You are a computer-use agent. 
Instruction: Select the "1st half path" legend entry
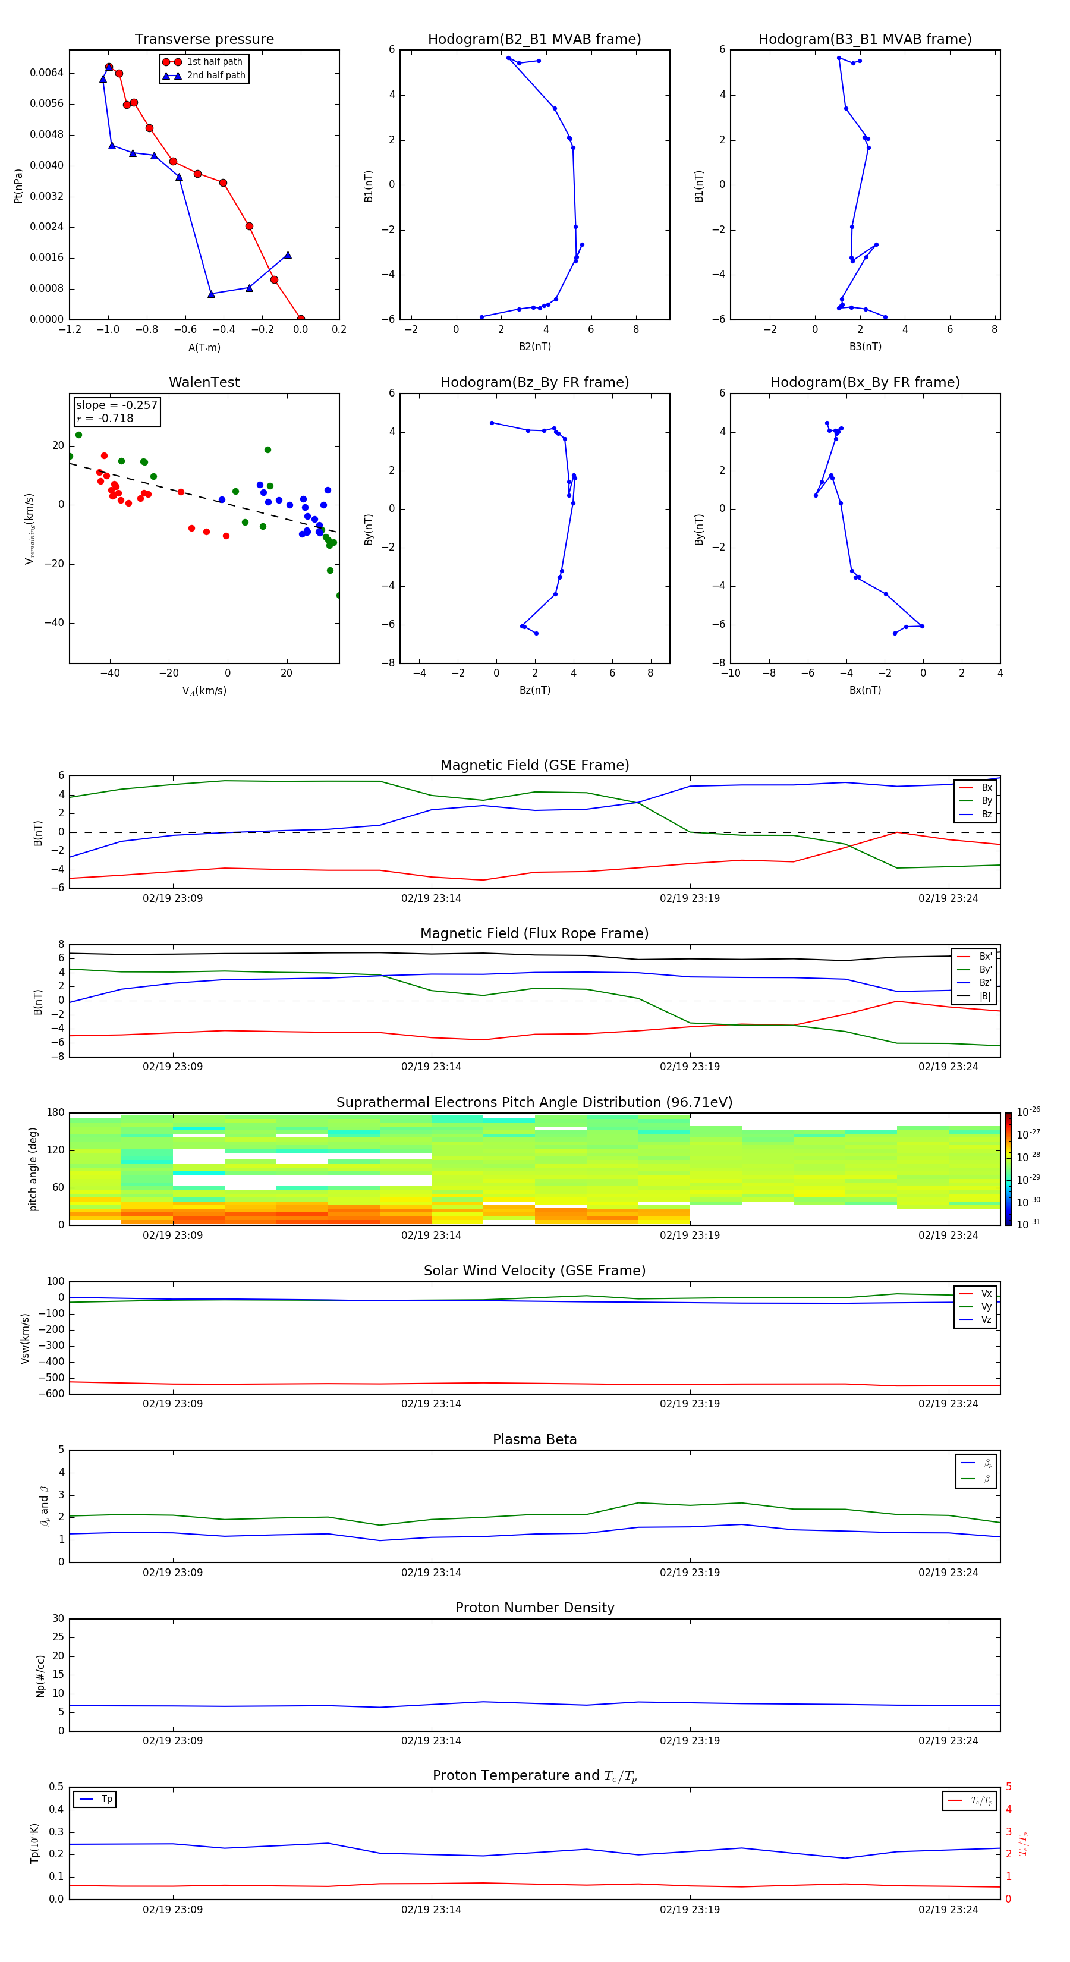coord(203,62)
